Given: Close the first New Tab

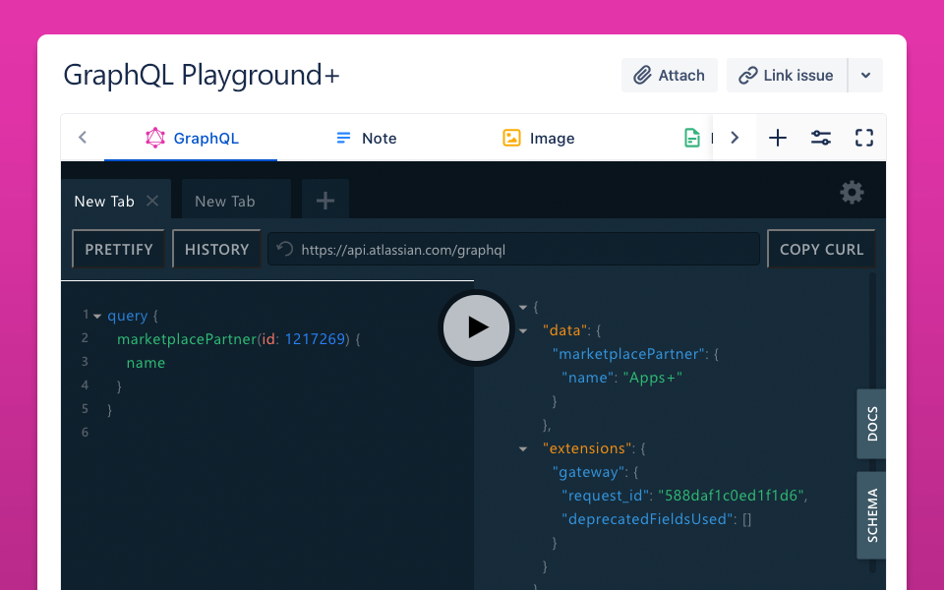Looking at the screenshot, I should pos(152,201).
